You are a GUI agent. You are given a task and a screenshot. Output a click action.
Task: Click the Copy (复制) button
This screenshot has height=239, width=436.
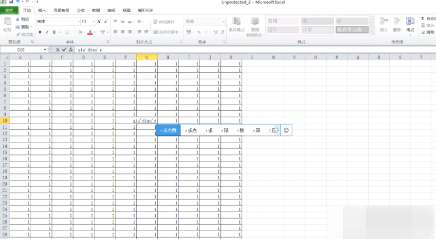(22, 27)
